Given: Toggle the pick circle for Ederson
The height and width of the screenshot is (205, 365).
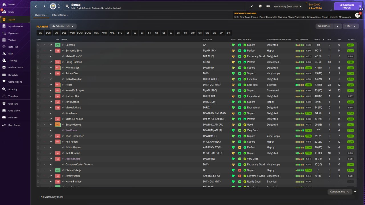Looking at the screenshot, I should (38, 45).
